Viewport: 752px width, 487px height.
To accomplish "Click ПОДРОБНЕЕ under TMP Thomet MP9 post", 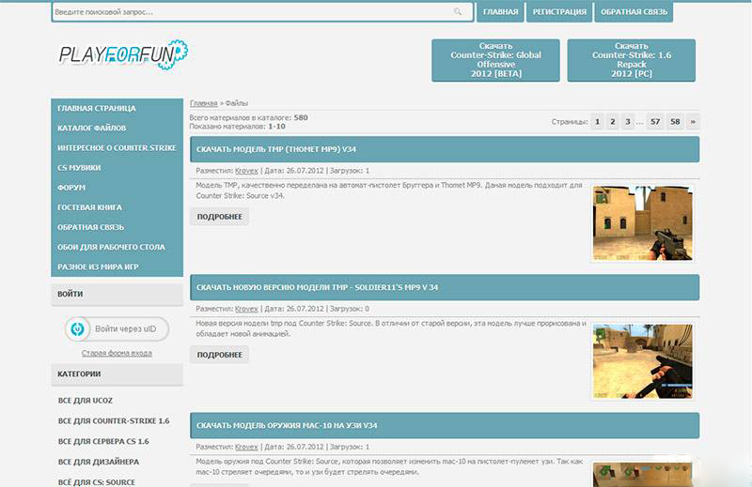I will click(x=220, y=217).
